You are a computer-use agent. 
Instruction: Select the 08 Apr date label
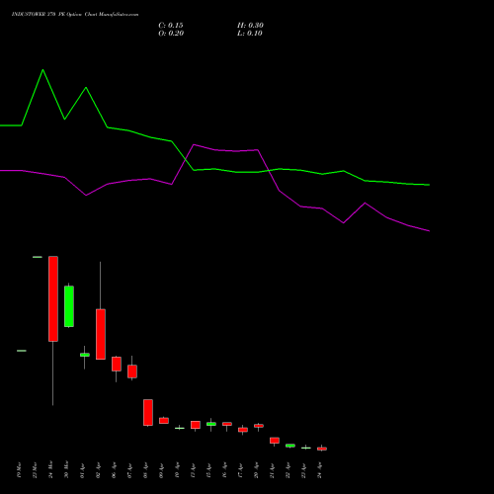pos(146,470)
